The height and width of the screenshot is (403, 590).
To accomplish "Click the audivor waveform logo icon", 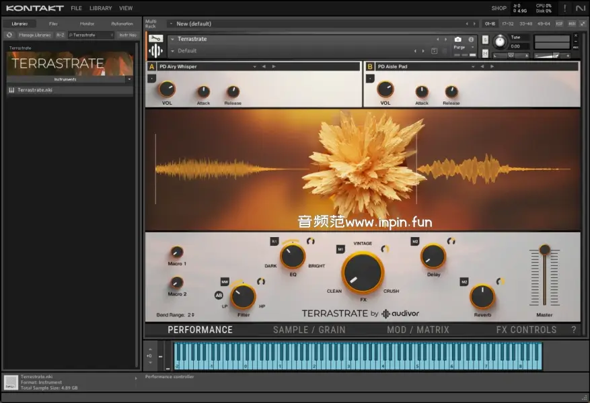I will [x=386, y=314].
